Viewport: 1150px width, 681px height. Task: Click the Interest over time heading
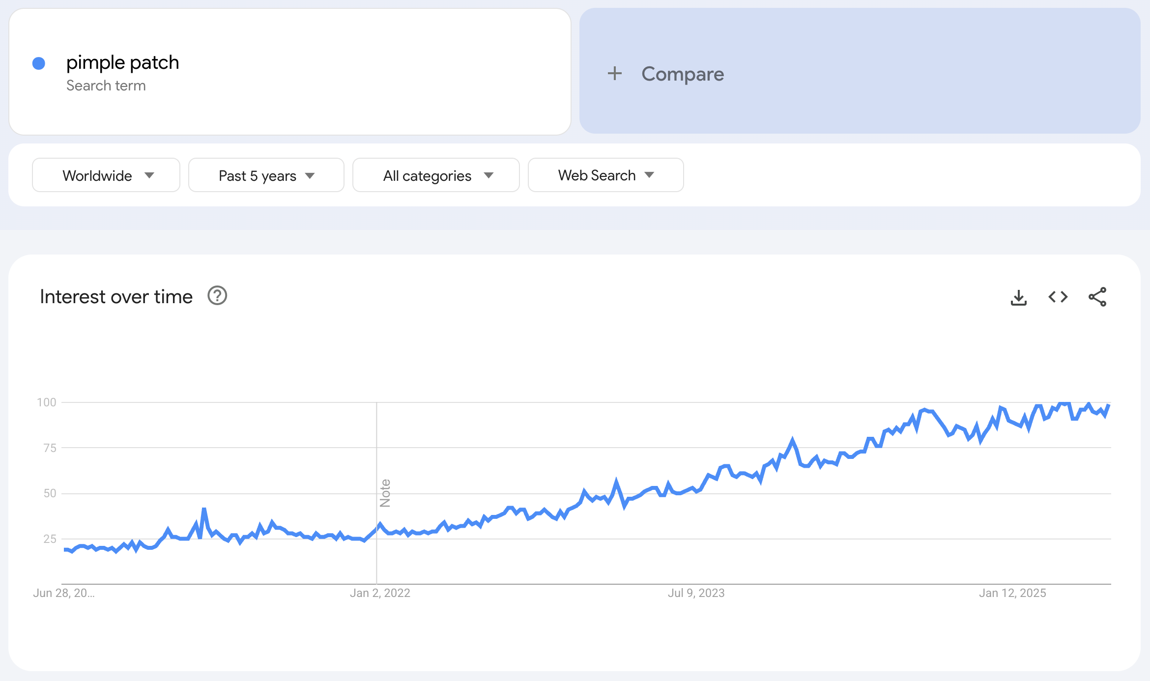(x=116, y=297)
